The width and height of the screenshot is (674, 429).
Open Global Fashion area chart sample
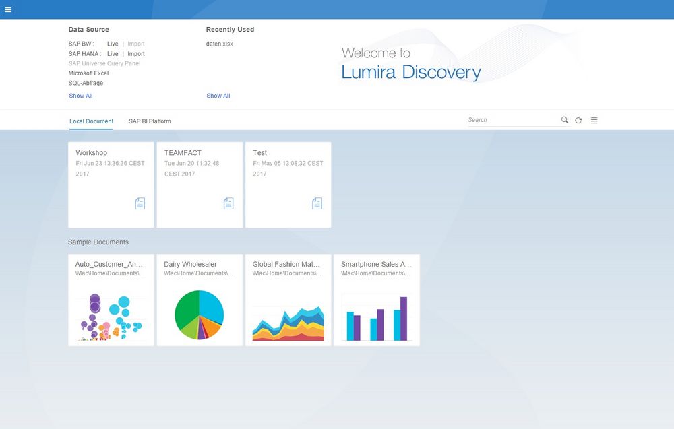click(x=288, y=323)
